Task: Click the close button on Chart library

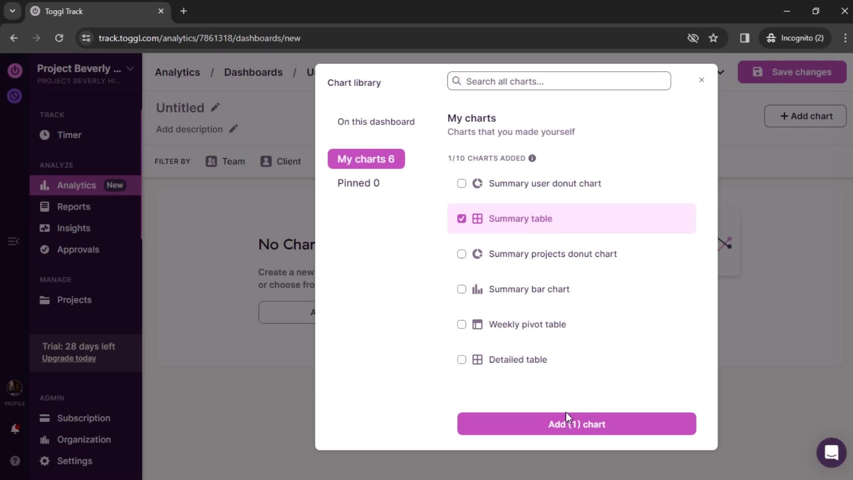Action: pyautogui.click(x=701, y=80)
